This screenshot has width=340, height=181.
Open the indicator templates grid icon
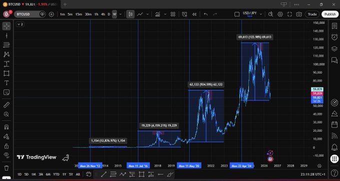(x=173, y=14)
